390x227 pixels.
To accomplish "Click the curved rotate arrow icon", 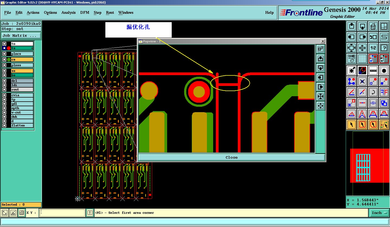I will point(373,92).
